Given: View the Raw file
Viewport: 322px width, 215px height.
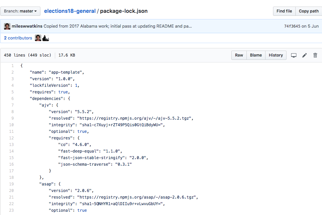Looking at the screenshot, I should point(239,55).
